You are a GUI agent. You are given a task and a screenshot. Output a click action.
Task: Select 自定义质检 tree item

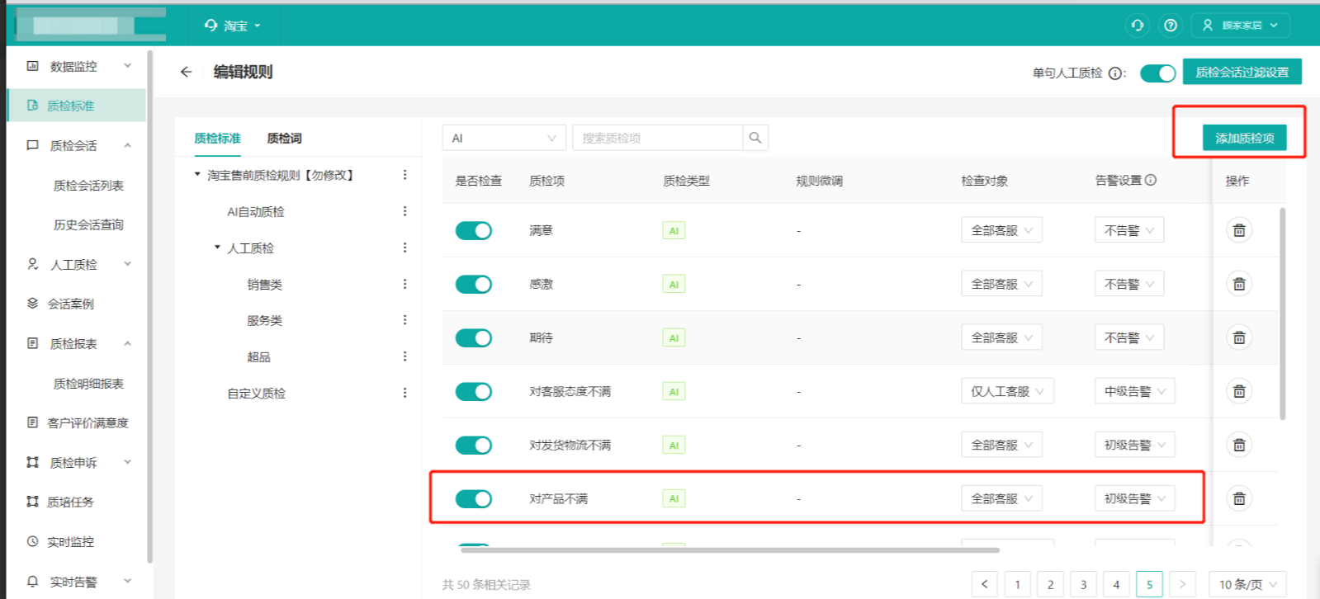tap(256, 394)
